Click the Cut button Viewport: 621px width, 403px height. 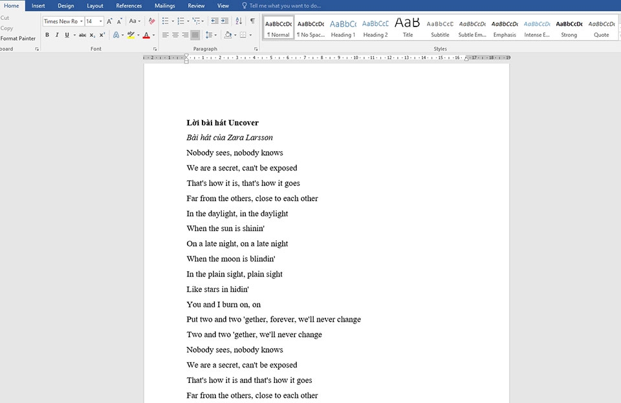point(5,18)
